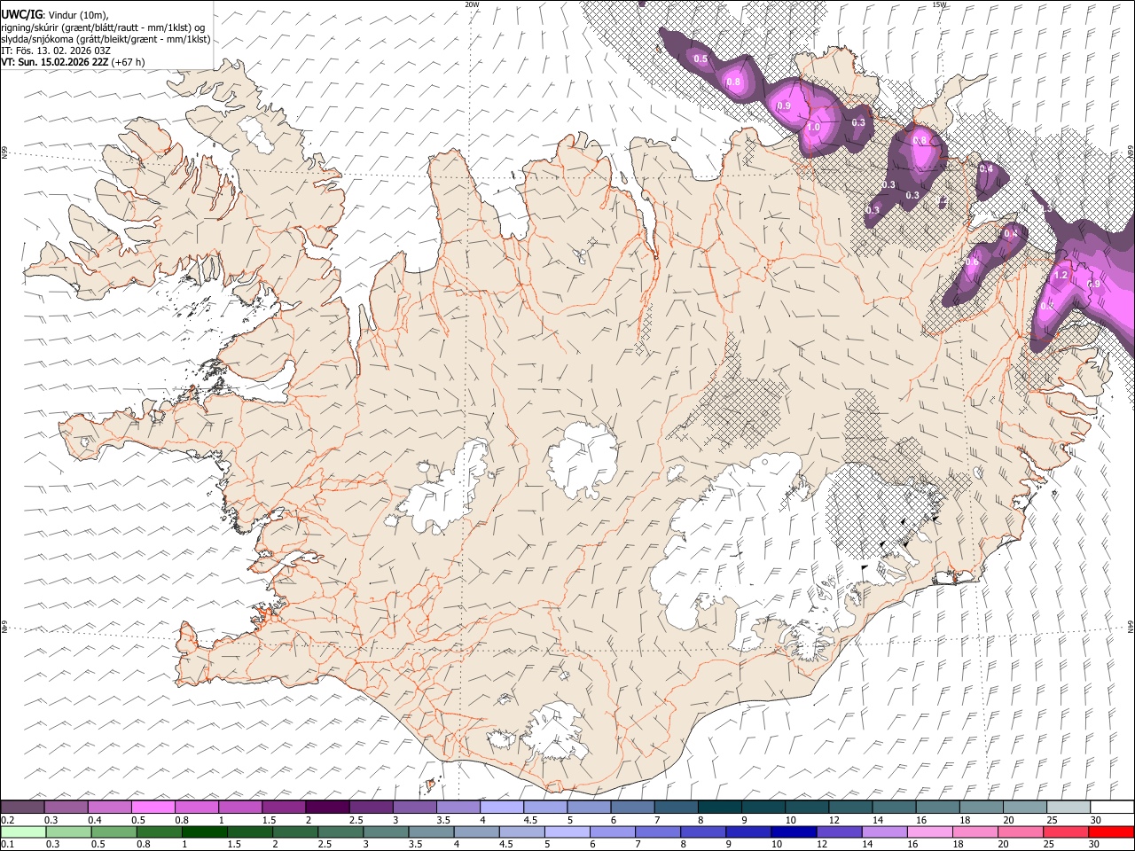Click the '(+67 h)' forecast offset text
The height and width of the screenshot is (851, 1135).
point(129,62)
